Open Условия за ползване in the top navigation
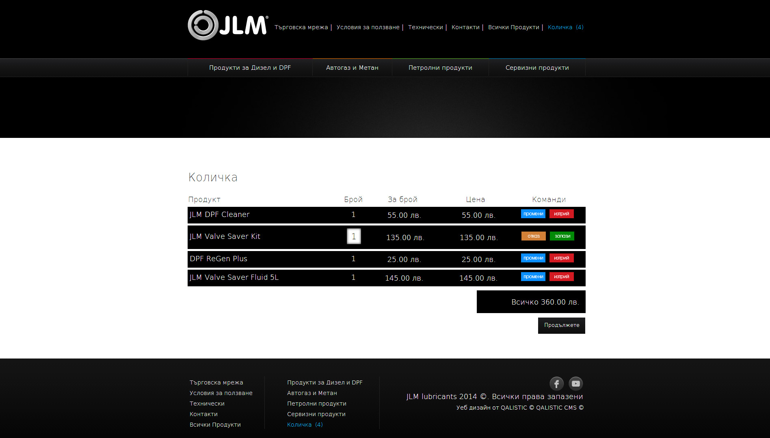770x438 pixels. [368, 27]
